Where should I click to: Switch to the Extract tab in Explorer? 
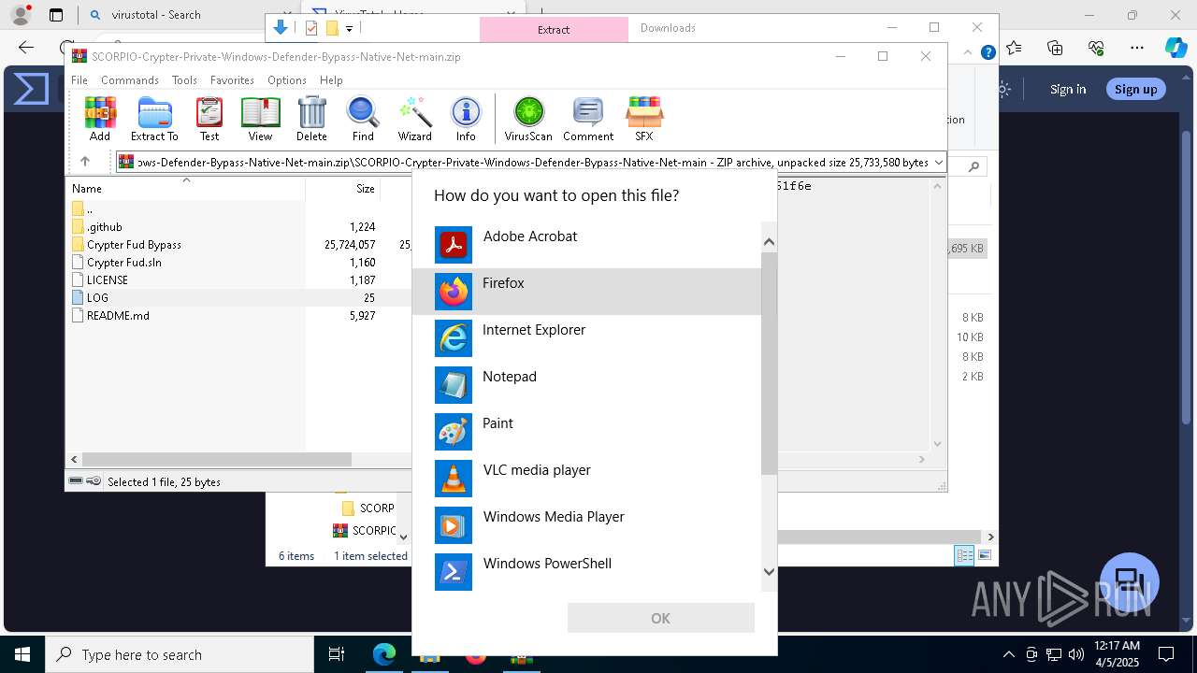(554, 29)
